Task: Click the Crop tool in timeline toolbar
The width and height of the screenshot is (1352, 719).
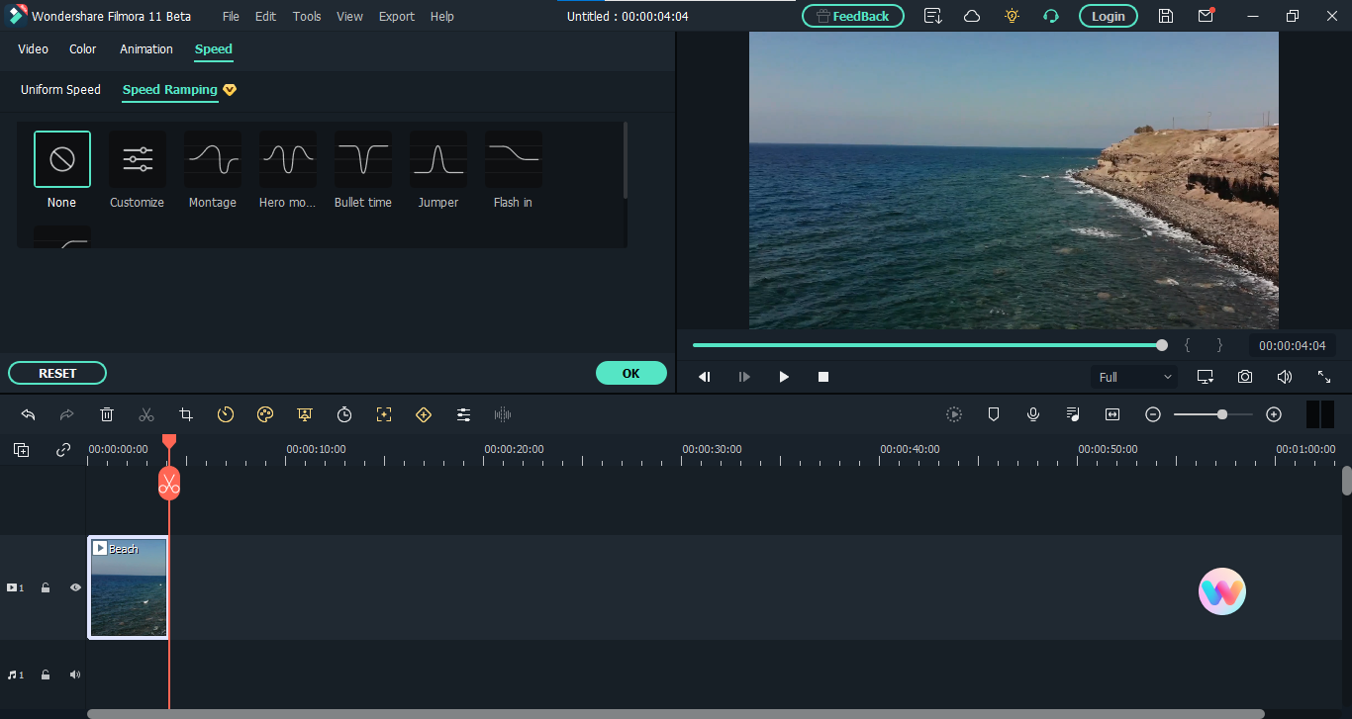Action: coord(186,415)
